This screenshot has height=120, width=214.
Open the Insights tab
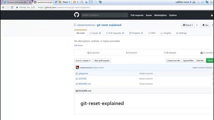coord(166,33)
